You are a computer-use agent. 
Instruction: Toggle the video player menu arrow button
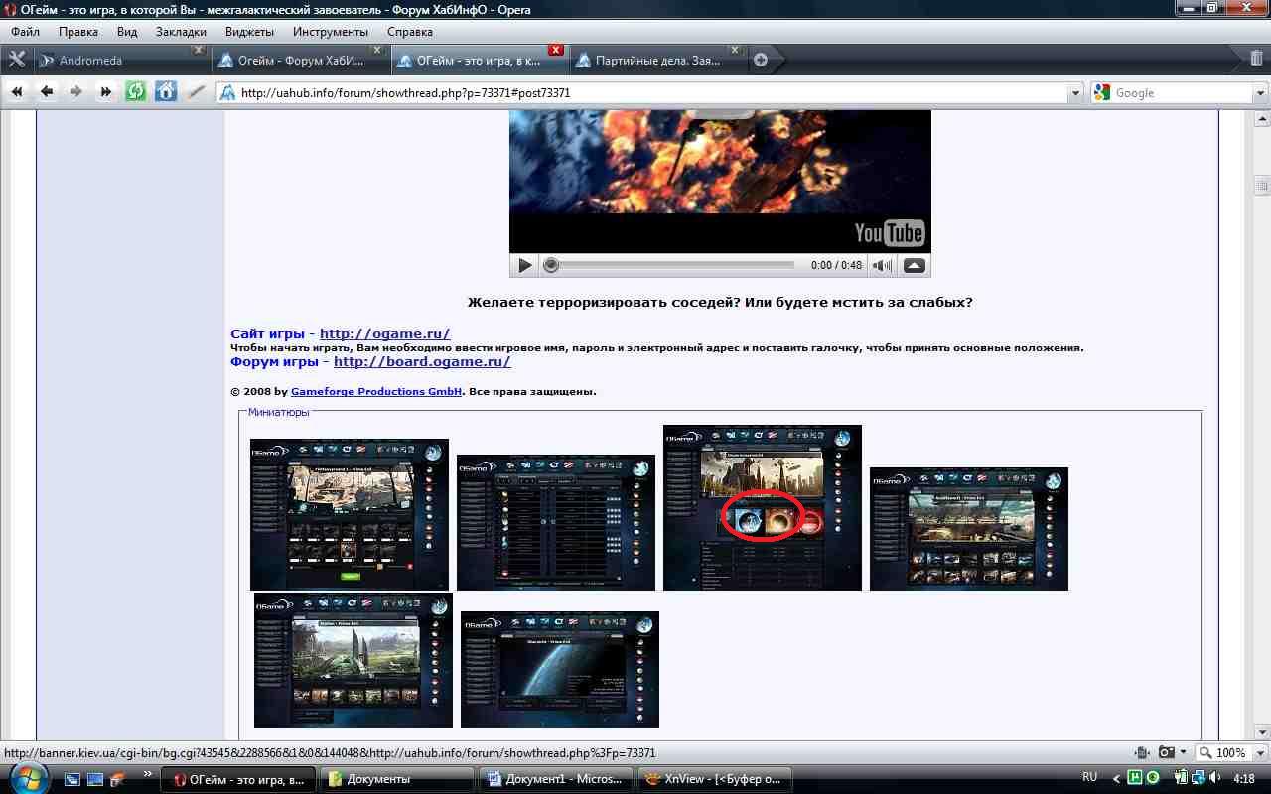[915, 265]
